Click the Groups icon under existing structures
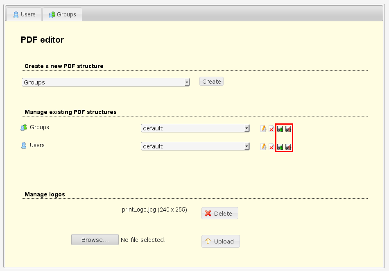 point(24,128)
